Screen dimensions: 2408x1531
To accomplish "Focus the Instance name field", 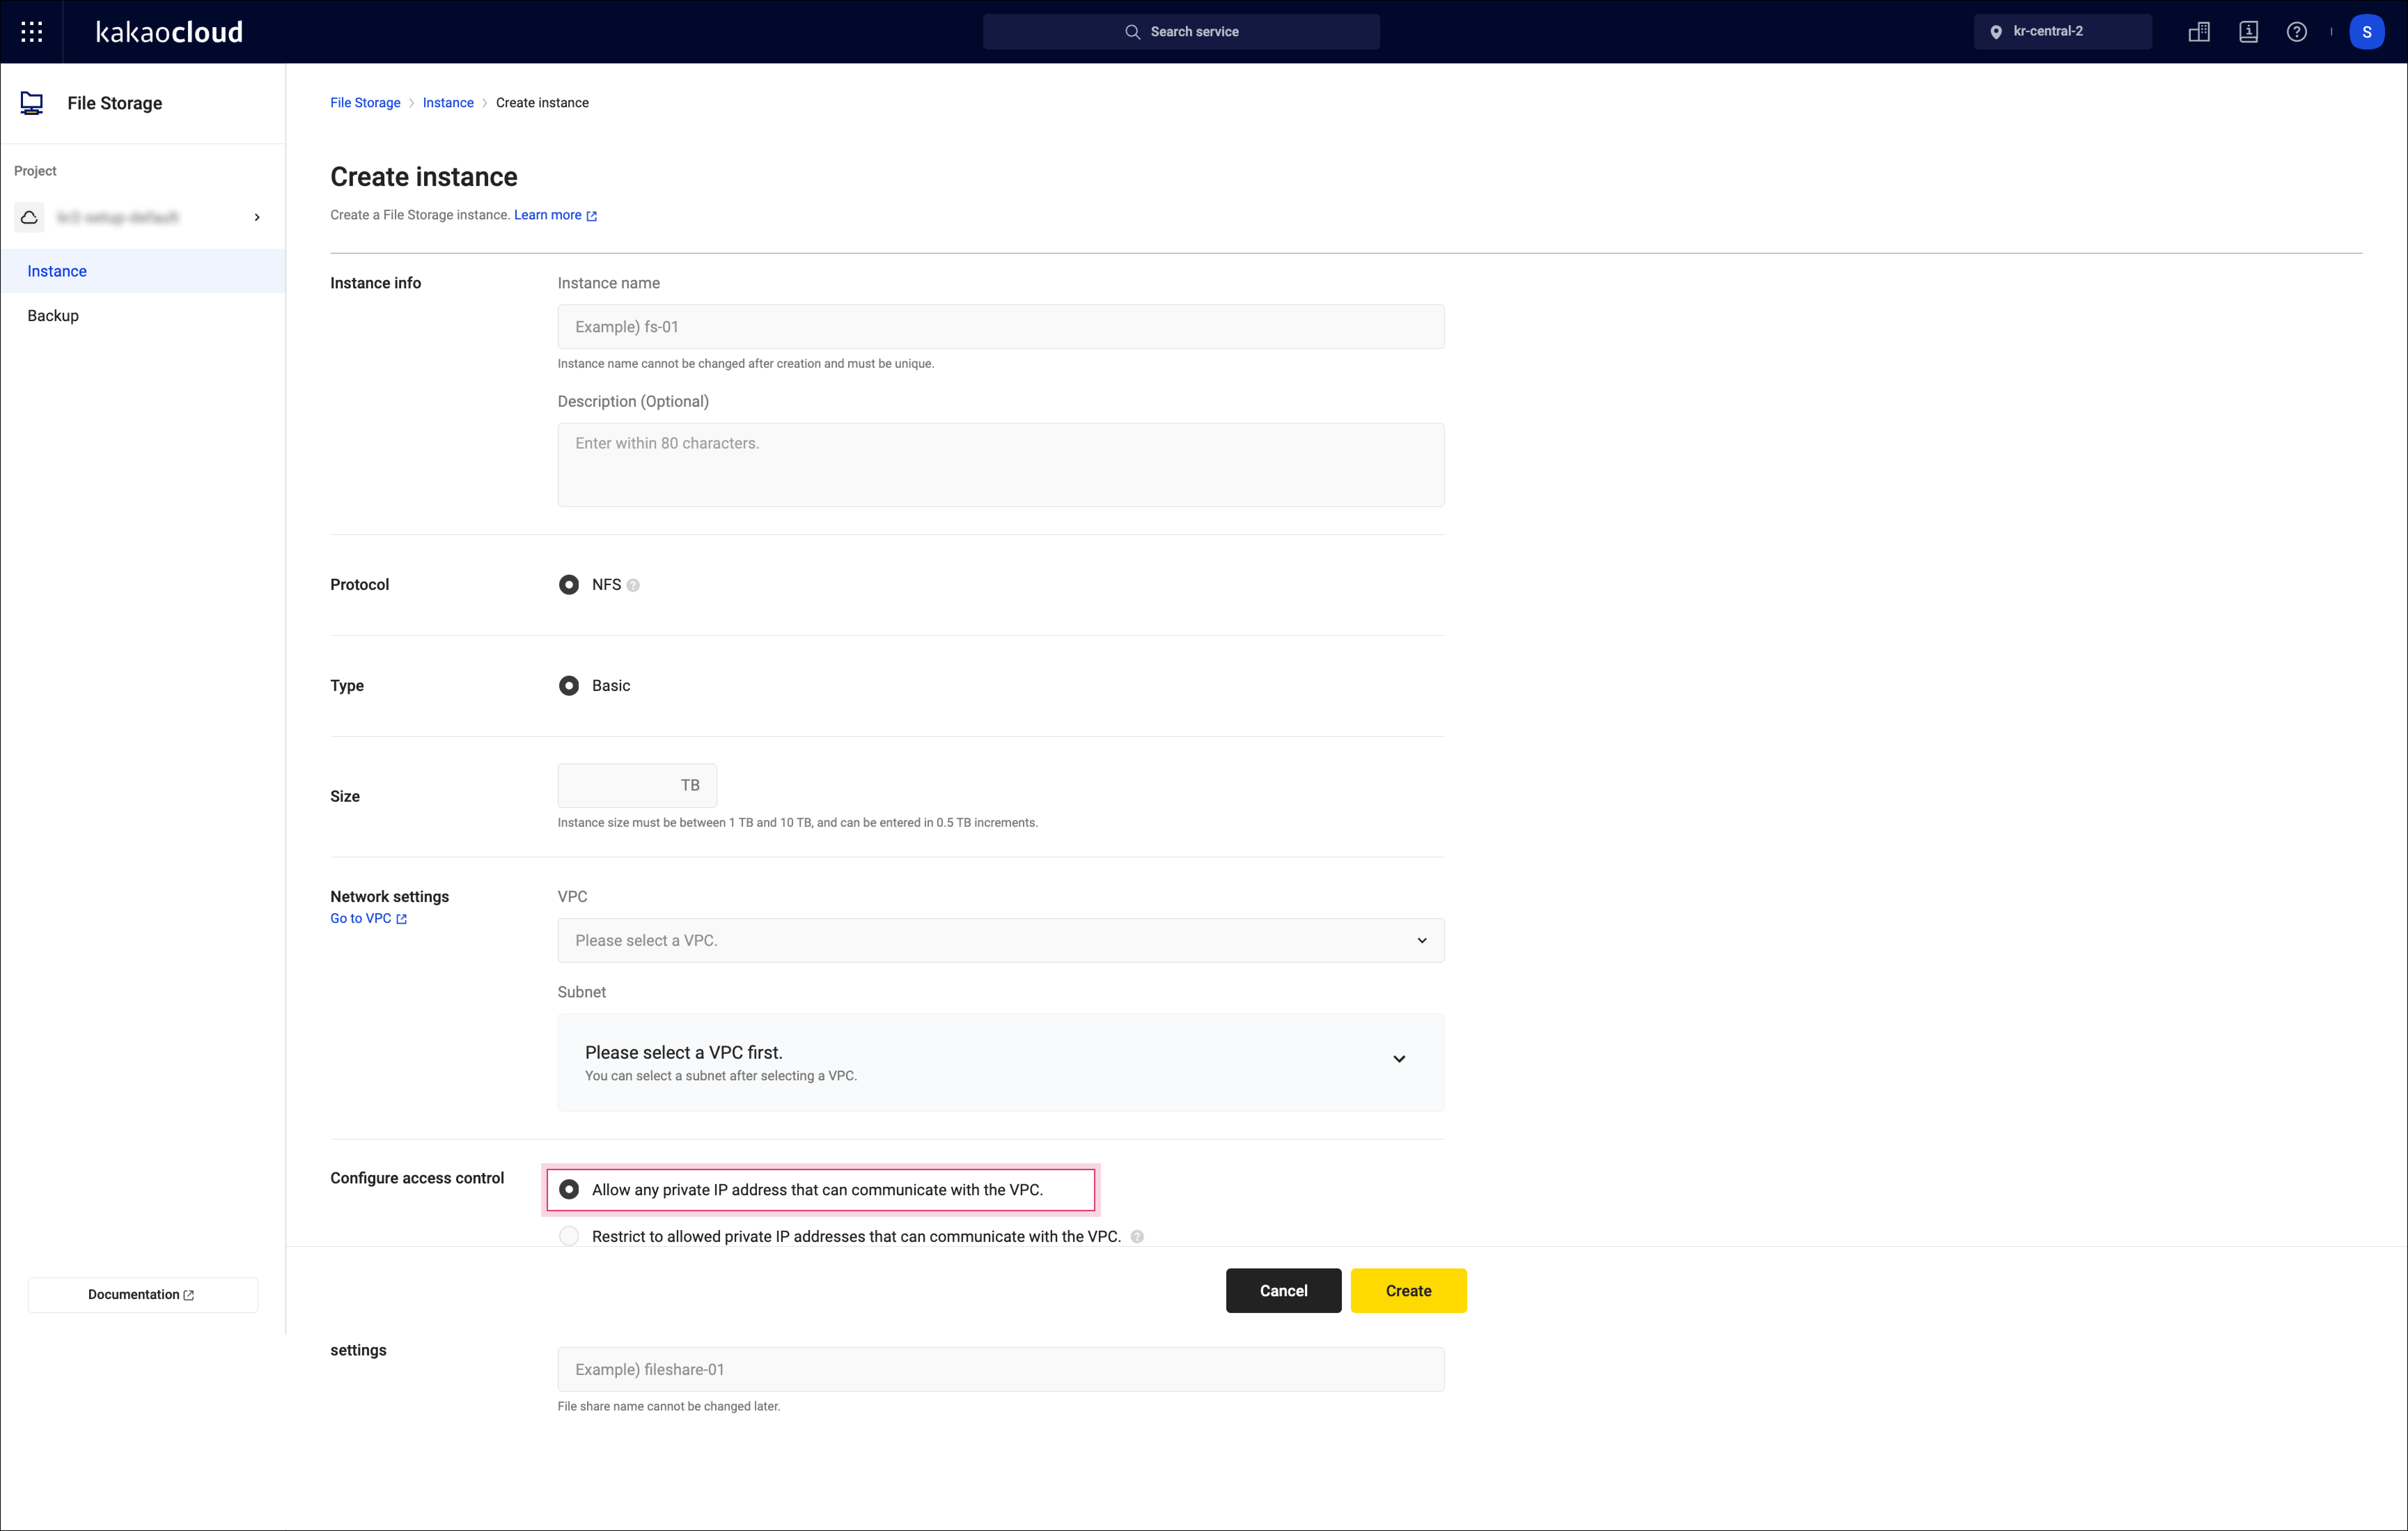I will pyautogui.click(x=1001, y=327).
